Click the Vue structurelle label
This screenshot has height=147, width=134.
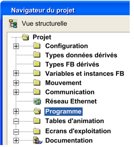tap(44, 24)
